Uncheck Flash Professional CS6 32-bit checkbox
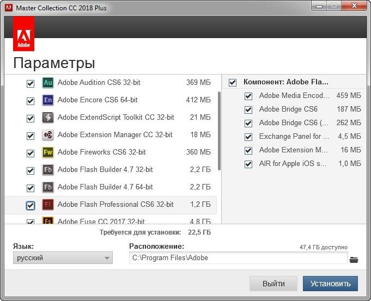The width and height of the screenshot is (371, 301). coord(31,205)
